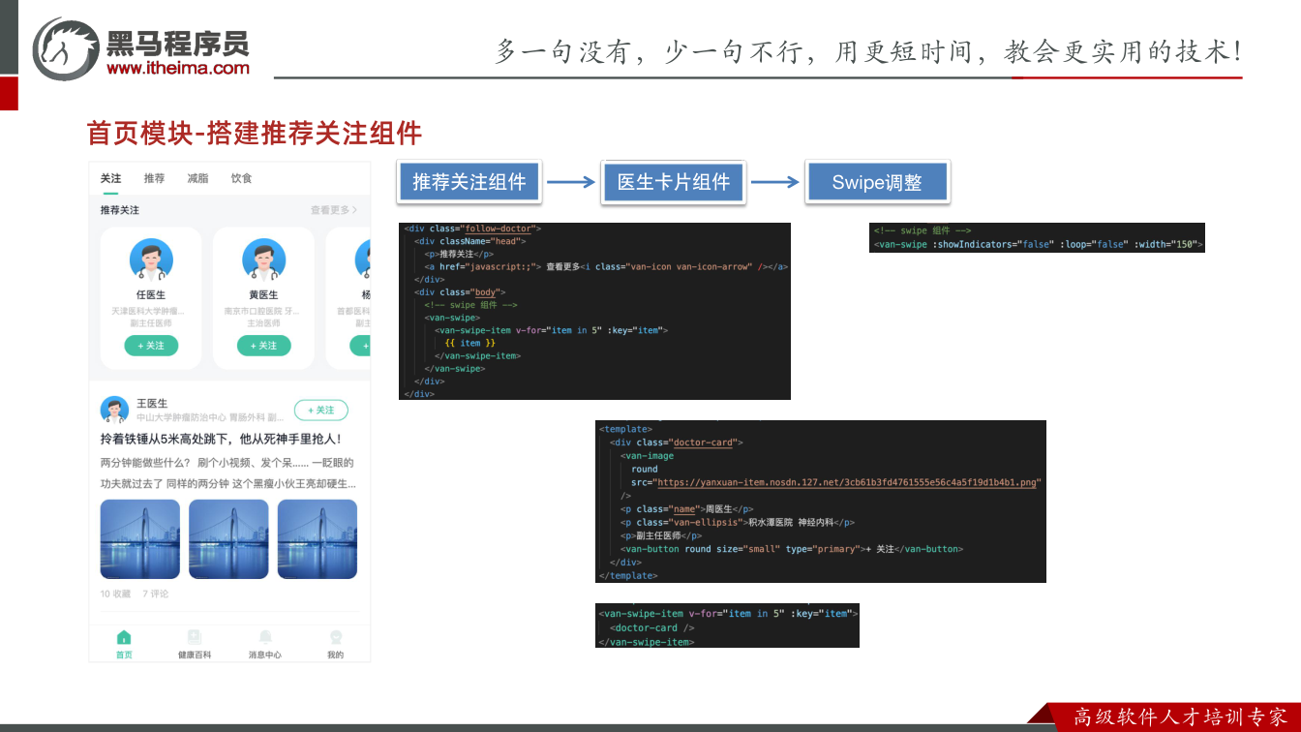This screenshot has width=1301, height=732.
Task: Go to 我的 profile icon
Action: (x=336, y=637)
